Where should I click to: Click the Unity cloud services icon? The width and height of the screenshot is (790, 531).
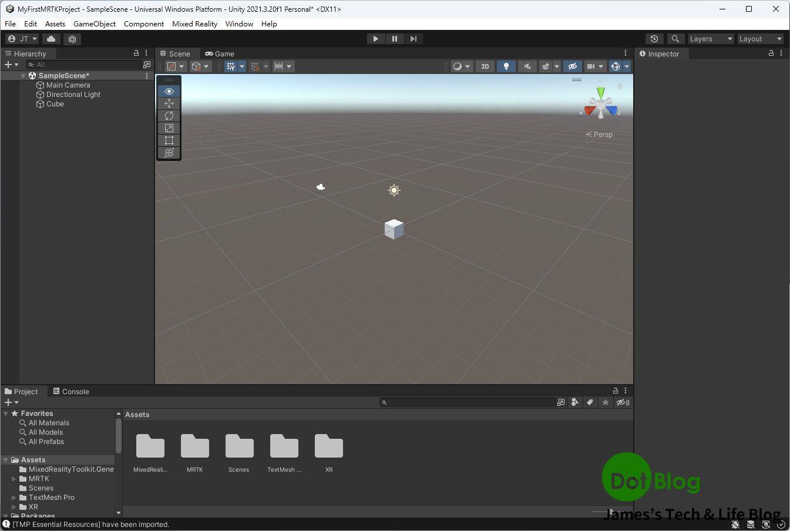coord(51,39)
